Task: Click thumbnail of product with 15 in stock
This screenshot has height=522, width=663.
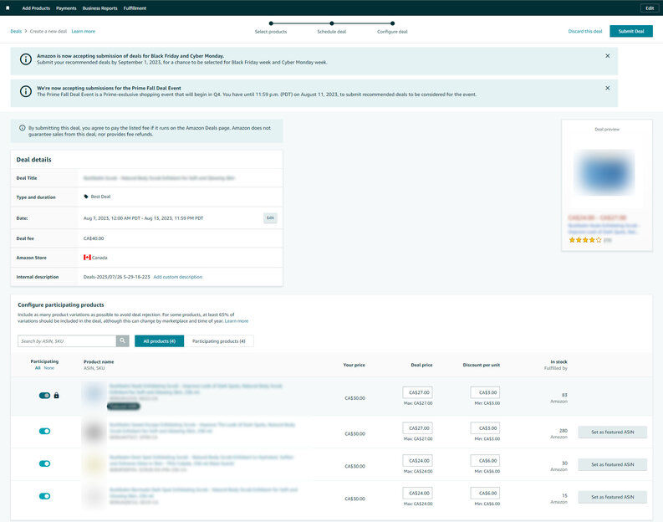Action: pos(94,496)
